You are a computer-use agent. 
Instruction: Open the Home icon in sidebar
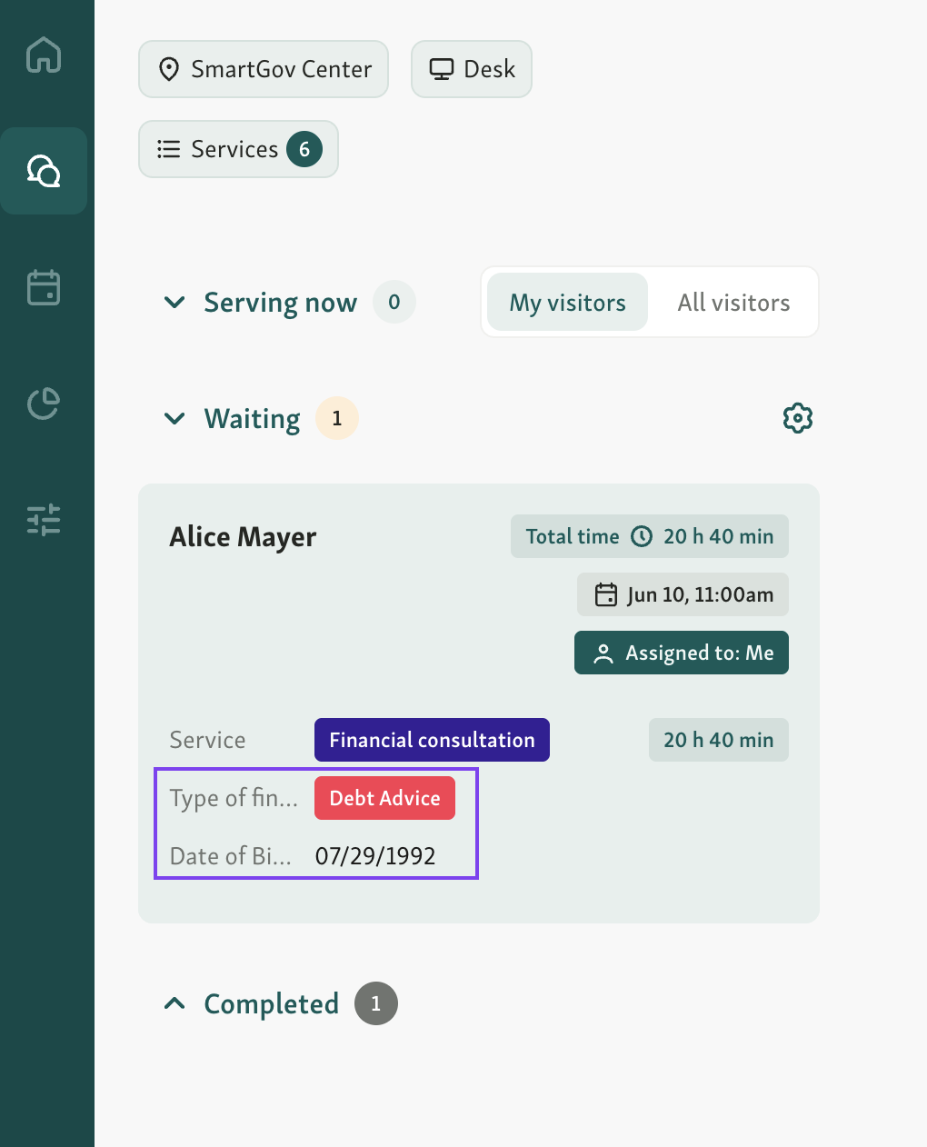[44, 55]
